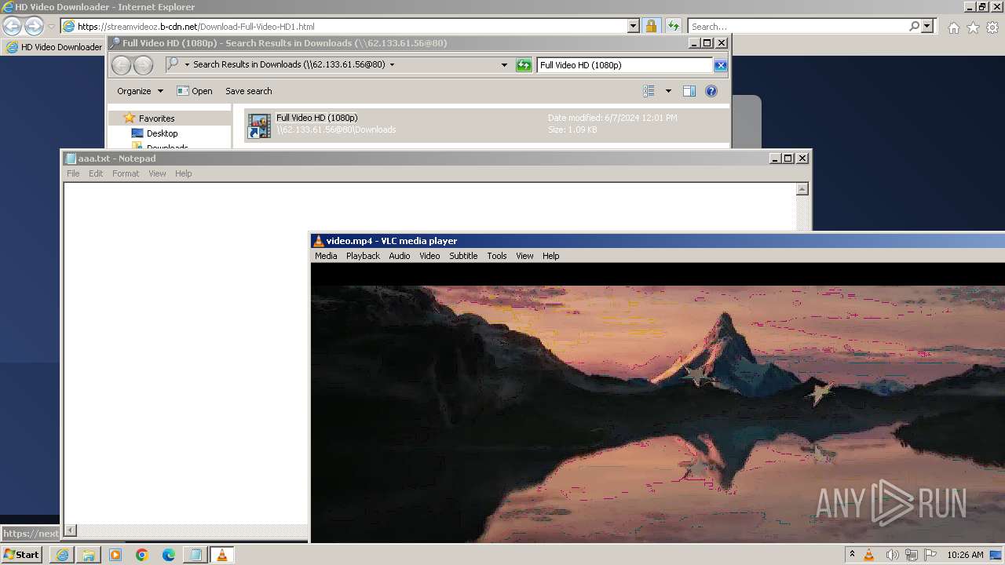Click the Action Center flag tray icon
Image resolution: width=1005 pixels, height=565 pixels.
[931, 555]
